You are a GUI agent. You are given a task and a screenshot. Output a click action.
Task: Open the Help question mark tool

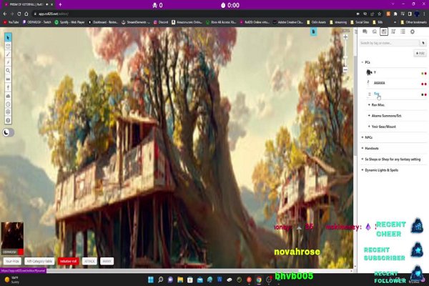8,120
